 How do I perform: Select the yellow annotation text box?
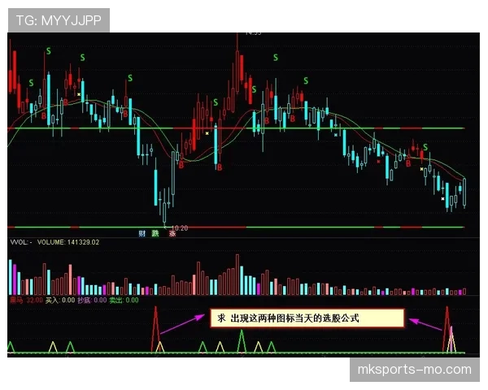[x=305, y=319]
